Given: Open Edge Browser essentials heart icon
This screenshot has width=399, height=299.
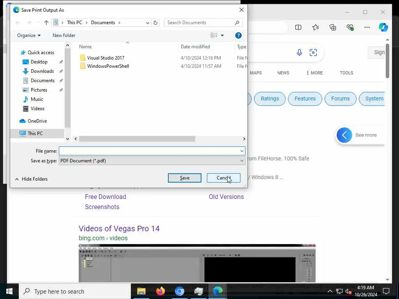Looking at the screenshot, I should [x=350, y=27].
